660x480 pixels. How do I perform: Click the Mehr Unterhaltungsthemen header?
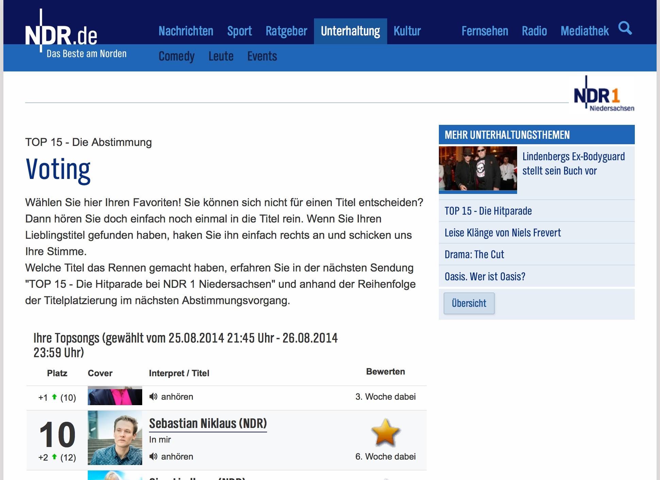(537, 135)
